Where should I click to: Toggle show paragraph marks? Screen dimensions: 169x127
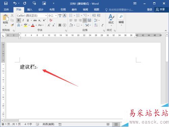click(x=102, y=25)
